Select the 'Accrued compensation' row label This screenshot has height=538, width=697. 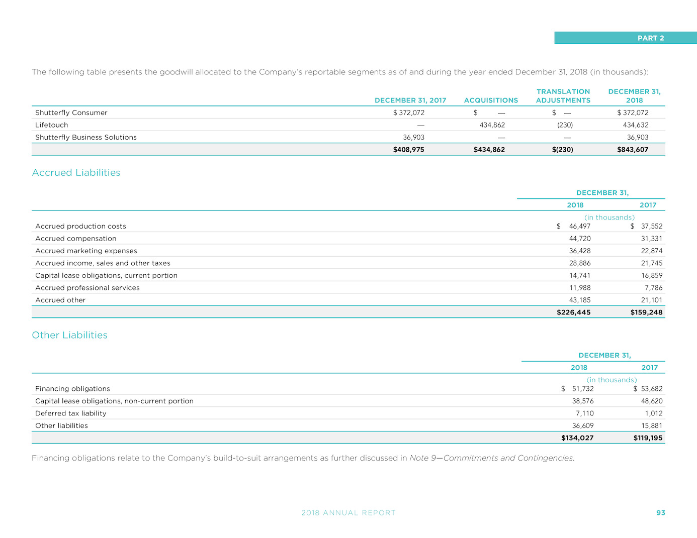75,239
